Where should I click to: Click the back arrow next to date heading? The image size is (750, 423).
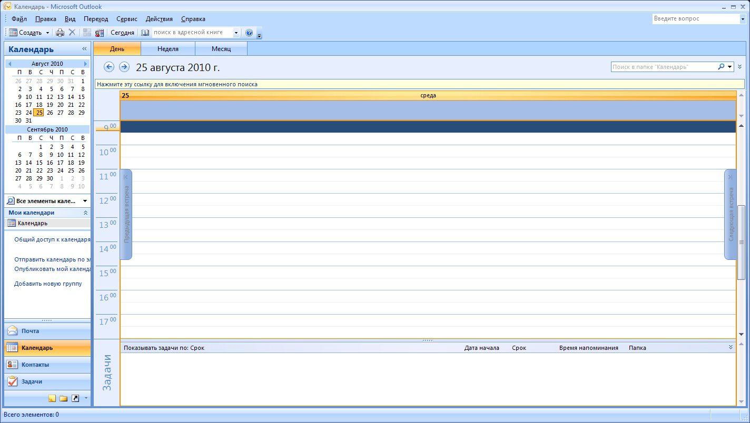pos(109,67)
